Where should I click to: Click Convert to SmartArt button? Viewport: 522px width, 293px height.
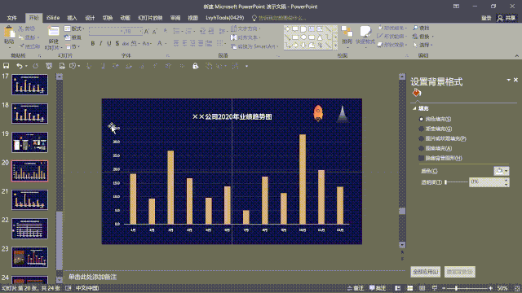click(x=254, y=46)
